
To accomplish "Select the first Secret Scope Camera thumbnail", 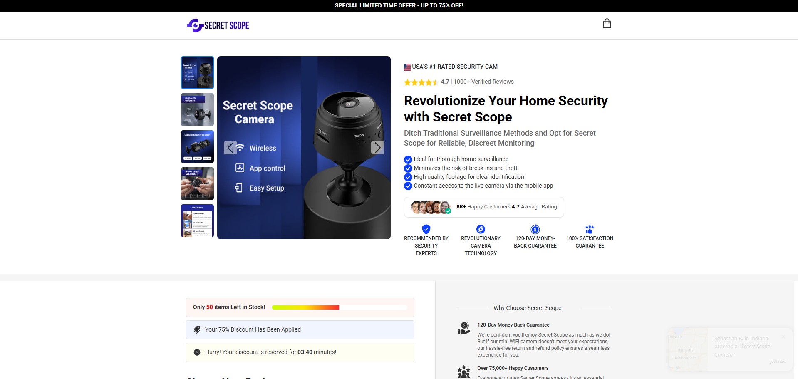I will coord(197,73).
